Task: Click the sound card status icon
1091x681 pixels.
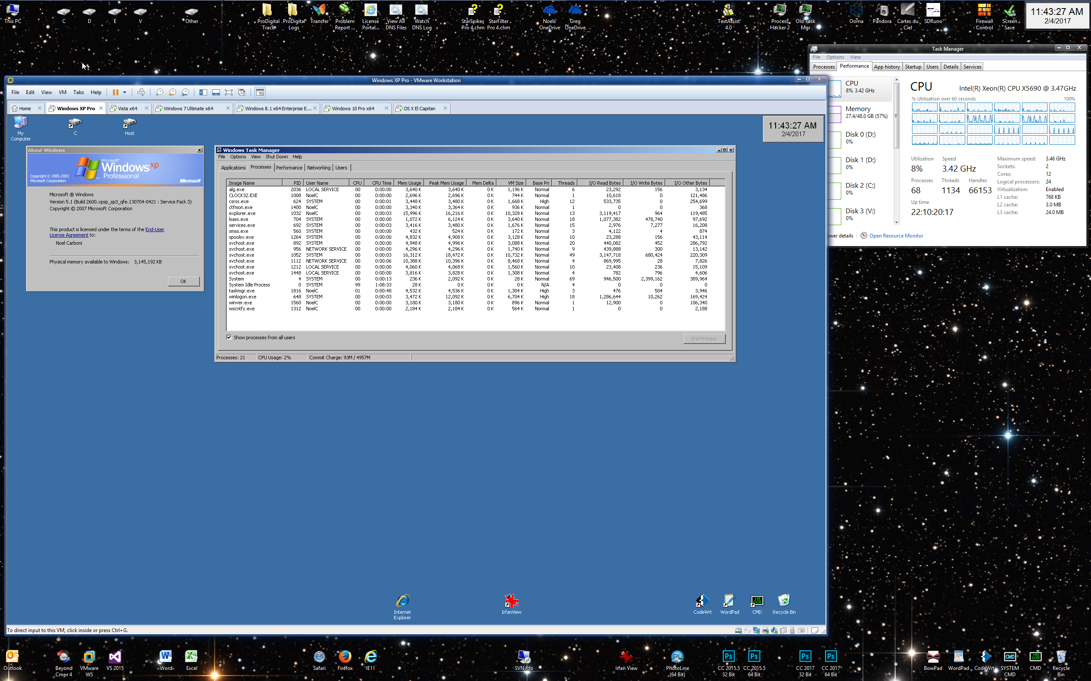Action: 774,630
